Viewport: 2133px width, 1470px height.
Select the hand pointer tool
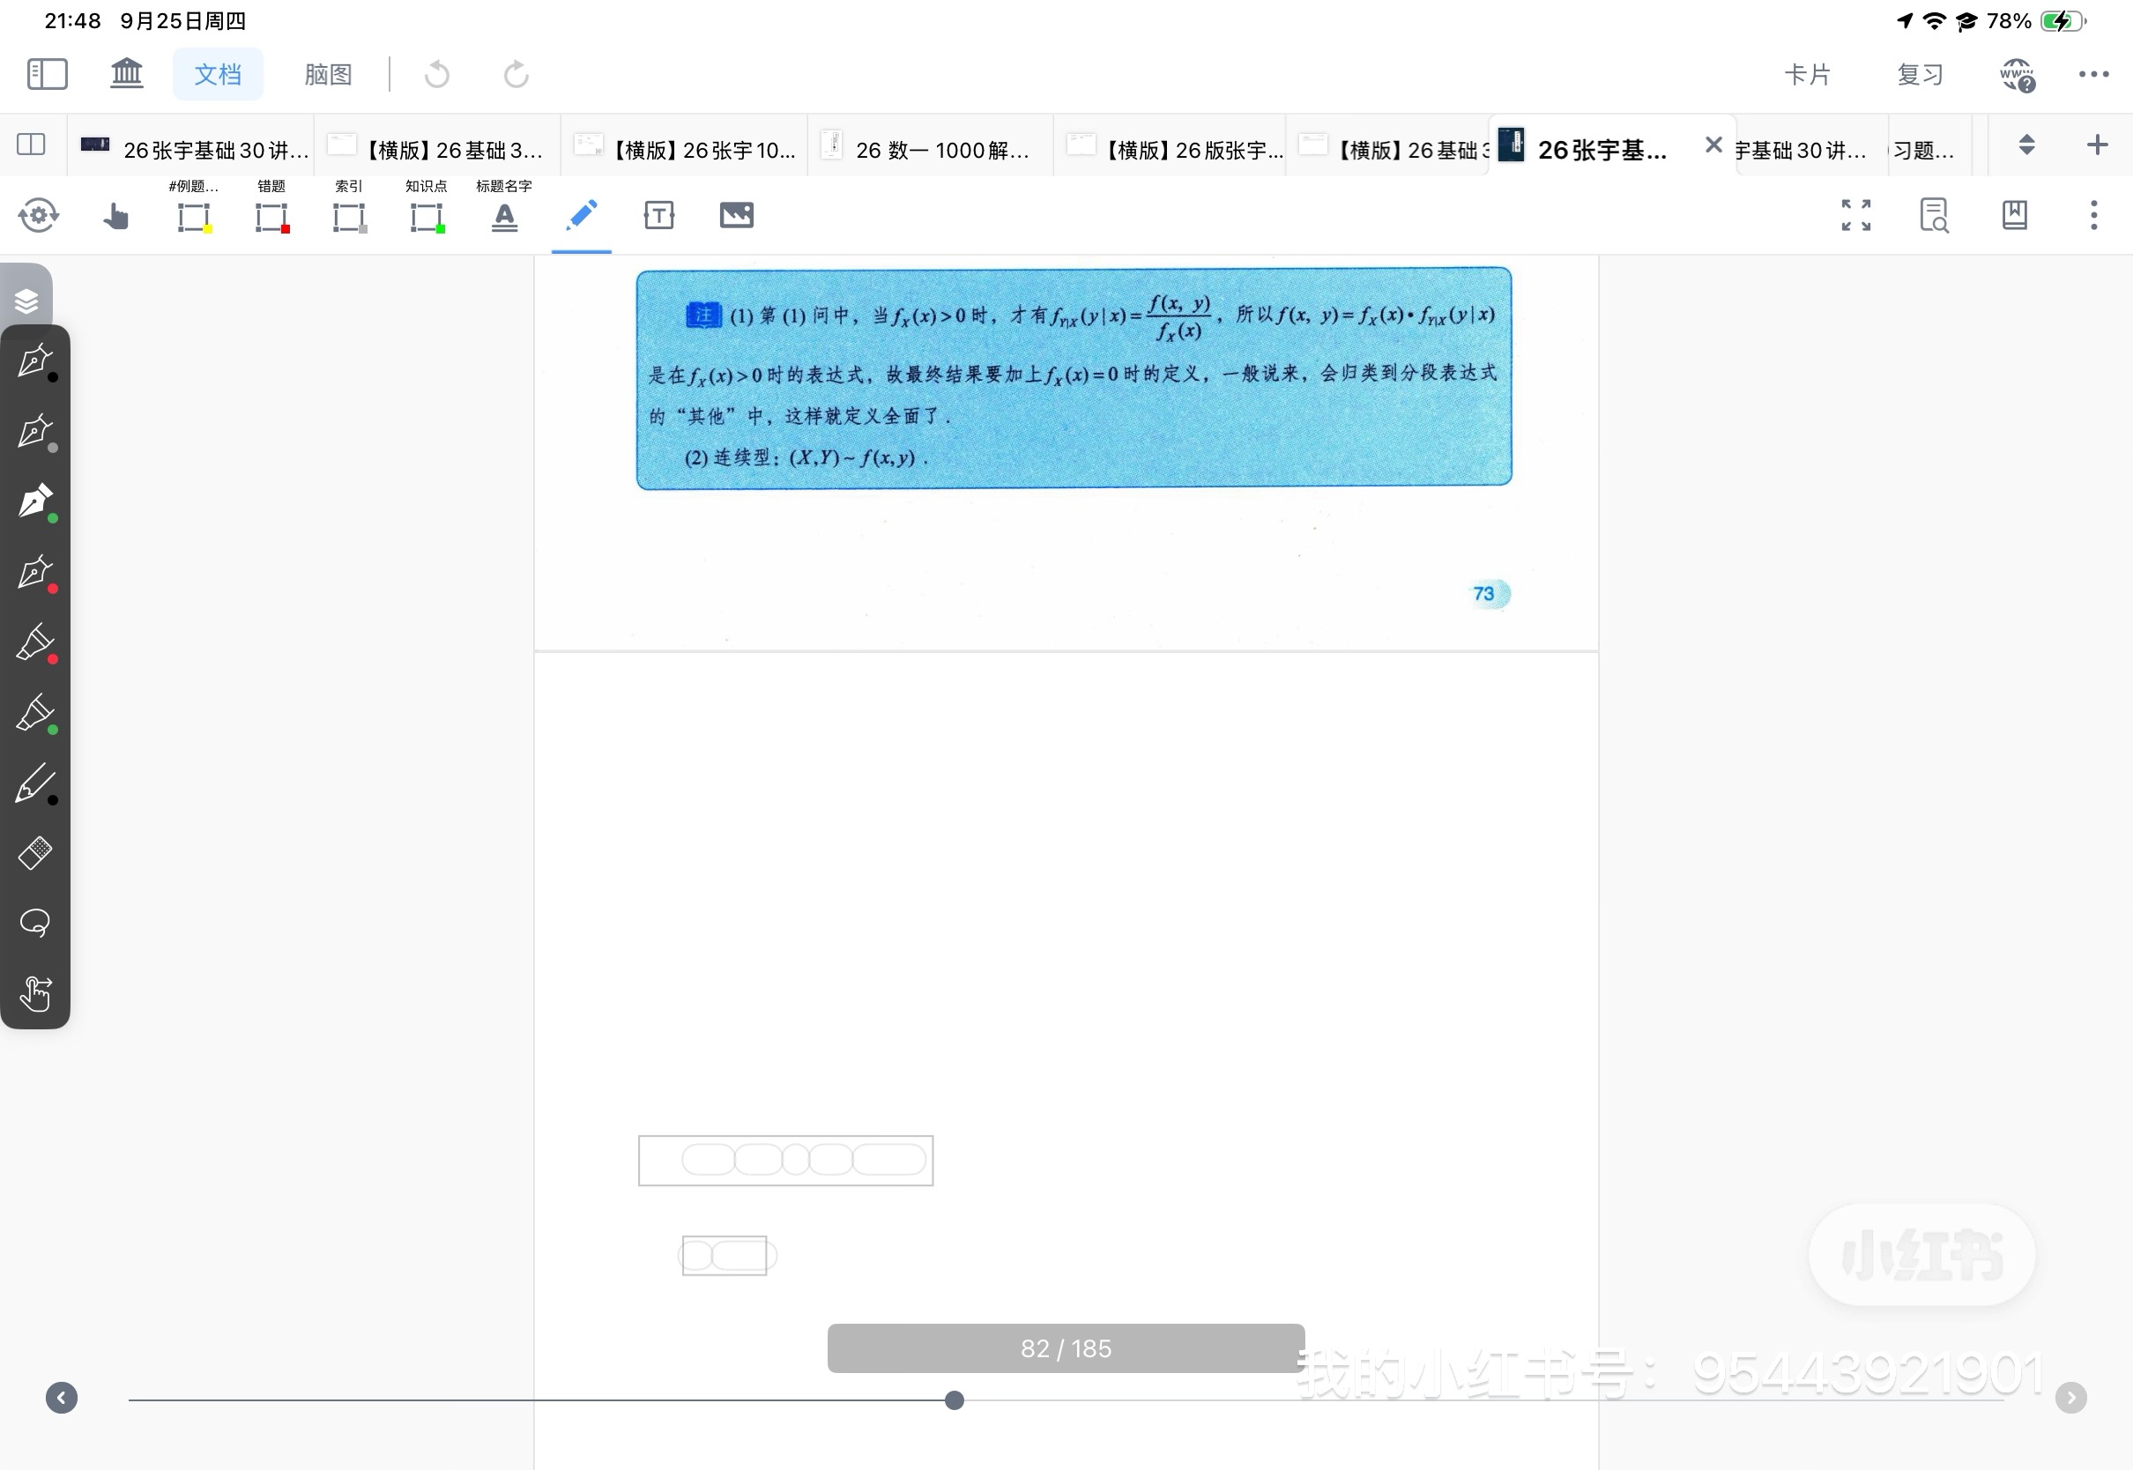(116, 217)
